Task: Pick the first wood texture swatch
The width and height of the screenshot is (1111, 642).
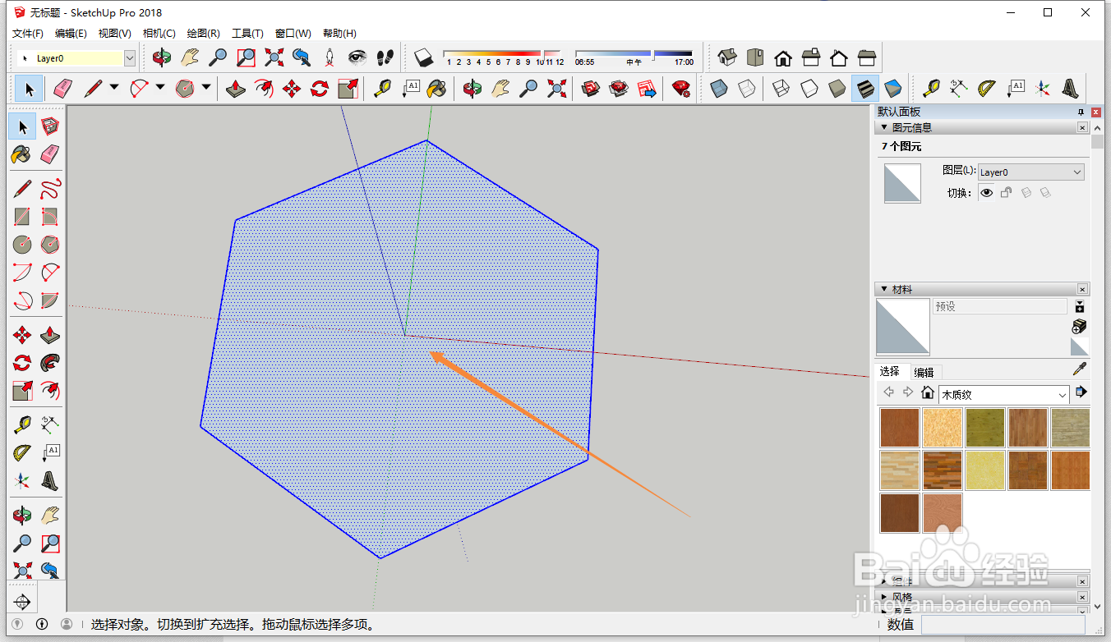Action: [x=899, y=428]
